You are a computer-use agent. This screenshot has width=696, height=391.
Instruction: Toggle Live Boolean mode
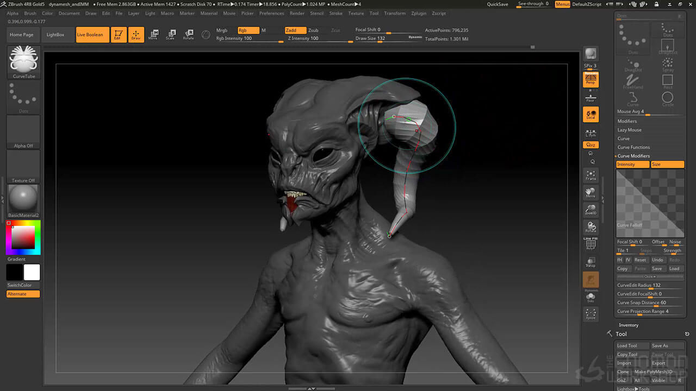click(90, 35)
